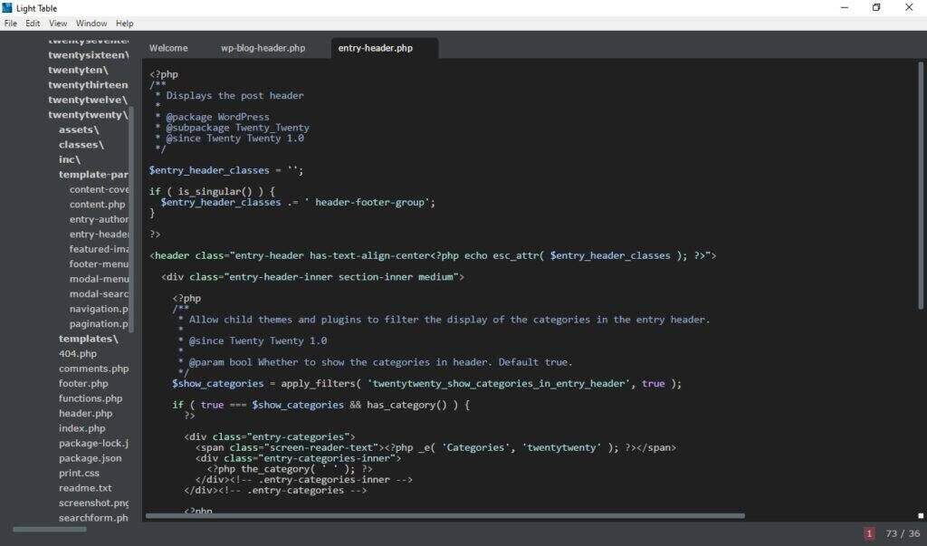Click the editor's horizontal scrollbar
Screen dimensions: 927x546
[444, 516]
